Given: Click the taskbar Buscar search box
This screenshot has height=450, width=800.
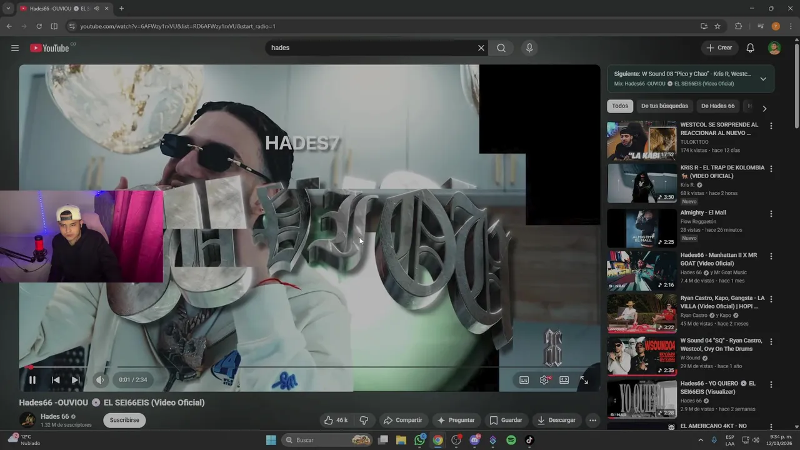Looking at the screenshot, I should (x=327, y=440).
